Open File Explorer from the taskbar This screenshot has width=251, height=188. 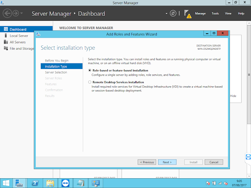tap(50, 183)
